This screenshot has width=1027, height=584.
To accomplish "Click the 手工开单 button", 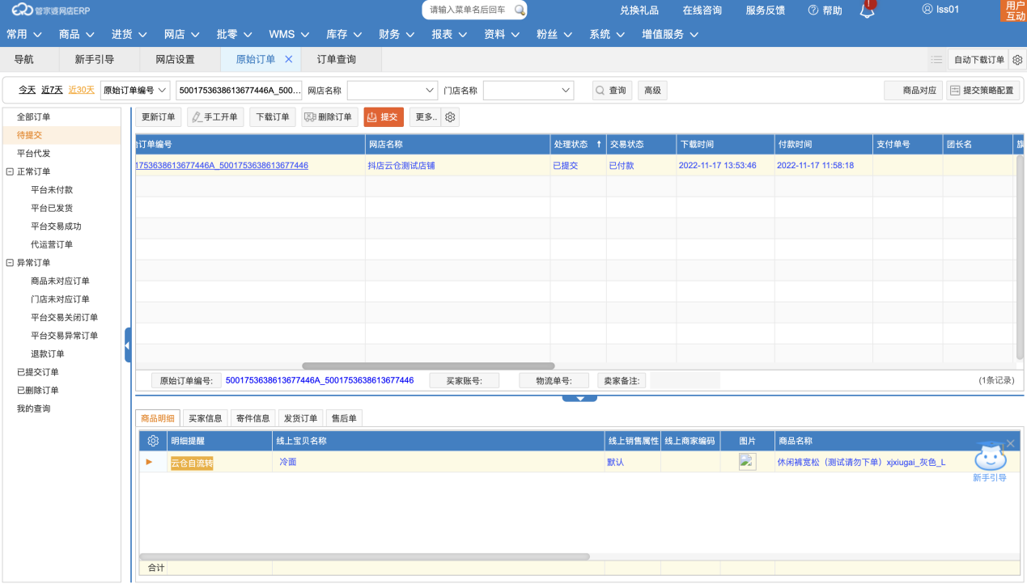I will pos(215,117).
